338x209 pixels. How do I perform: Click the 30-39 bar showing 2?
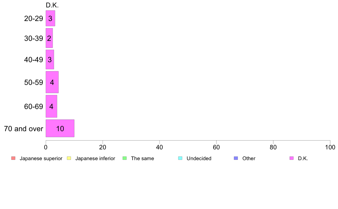coord(49,38)
